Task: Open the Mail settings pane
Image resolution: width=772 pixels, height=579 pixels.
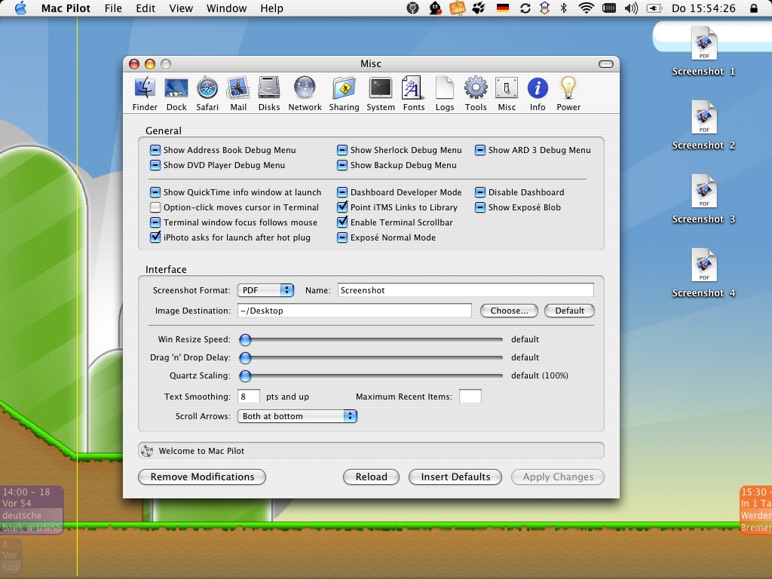Action: tap(238, 93)
